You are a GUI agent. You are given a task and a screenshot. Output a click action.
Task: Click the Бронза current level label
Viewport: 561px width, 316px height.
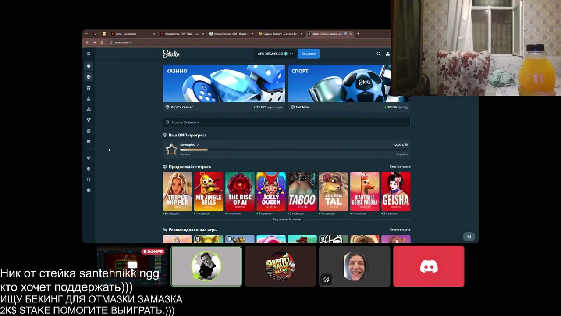(x=185, y=154)
